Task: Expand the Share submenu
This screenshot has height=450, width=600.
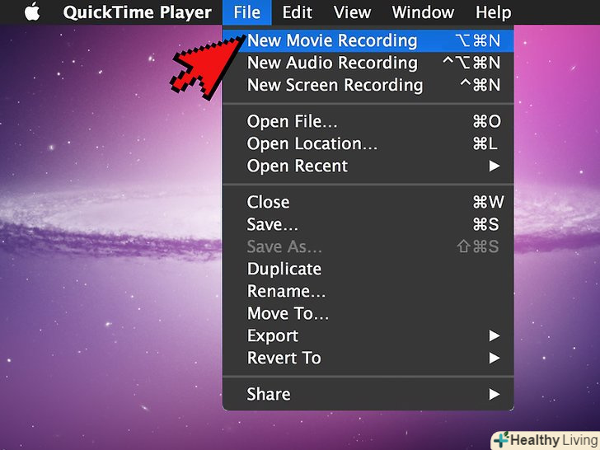Action: coord(368,394)
